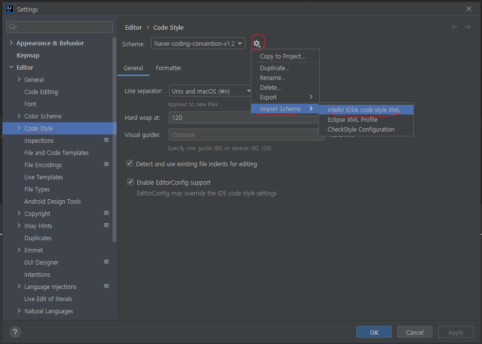Navigate back with the left arrow
The height and width of the screenshot is (344, 482).
[454, 27]
